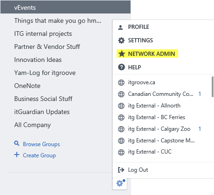Screen dimensions: 214x195
Task: Open the itGuardian Updates group
Action: click(42, 112)
